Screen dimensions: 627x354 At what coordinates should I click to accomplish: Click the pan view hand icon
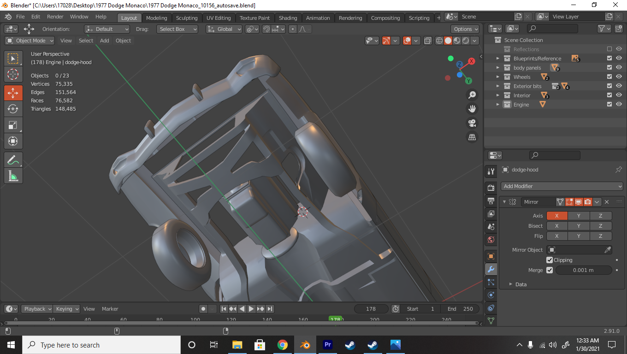[472, 109]
